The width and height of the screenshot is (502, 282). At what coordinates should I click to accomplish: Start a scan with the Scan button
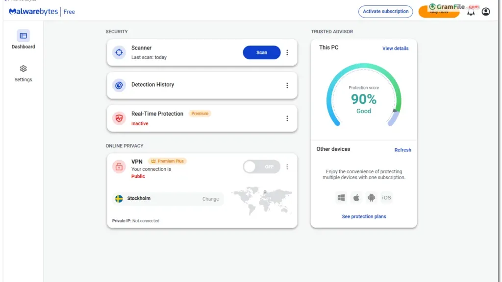[262, 52]
